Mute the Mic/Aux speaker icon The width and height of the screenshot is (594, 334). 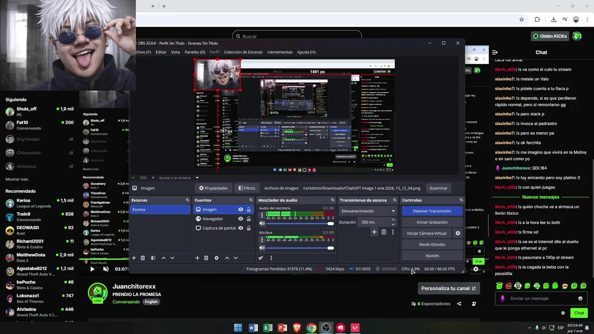tap(262, 248)
